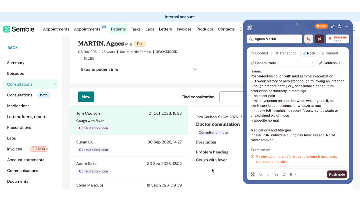This screenshot has width=360, height=202.
Task: Click the scribe panel drag handle dots
Action: tap(298, 24)
